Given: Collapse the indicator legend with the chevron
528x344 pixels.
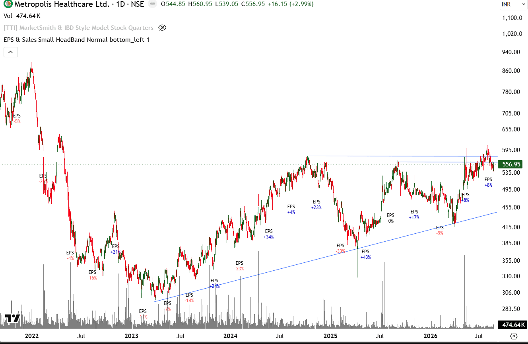Looking at the screenshot, I should point(10,52).
